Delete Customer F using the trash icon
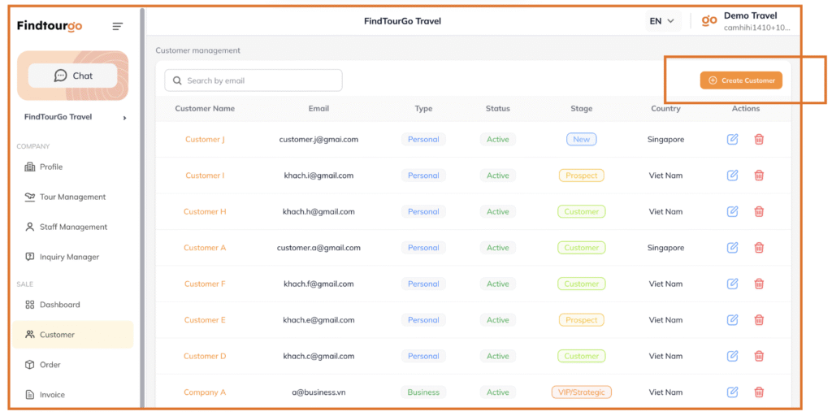Image resolution: width=832 pixels, height=416 pixels. tap(759, 284)
